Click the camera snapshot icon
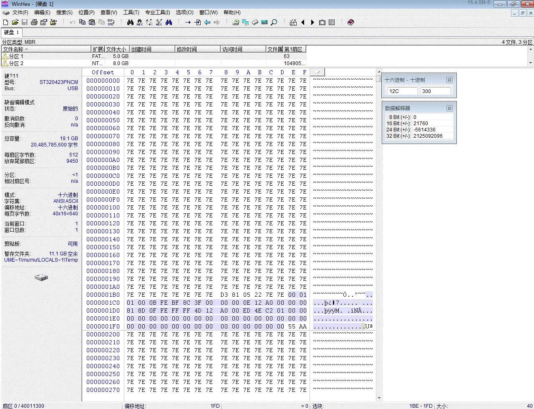 coord(322,22)
